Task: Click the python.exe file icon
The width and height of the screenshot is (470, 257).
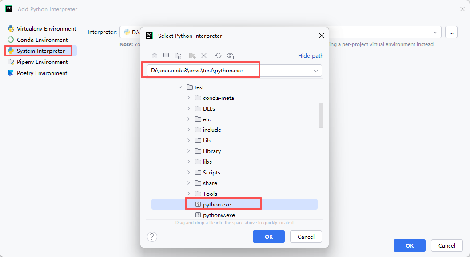Action: pyautogui.click(x=198, y=204)
